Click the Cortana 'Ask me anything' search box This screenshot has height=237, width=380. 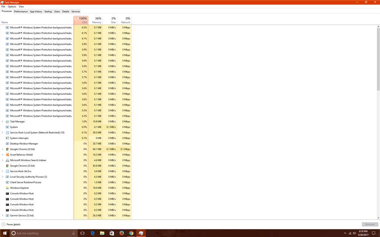[40, 233]
